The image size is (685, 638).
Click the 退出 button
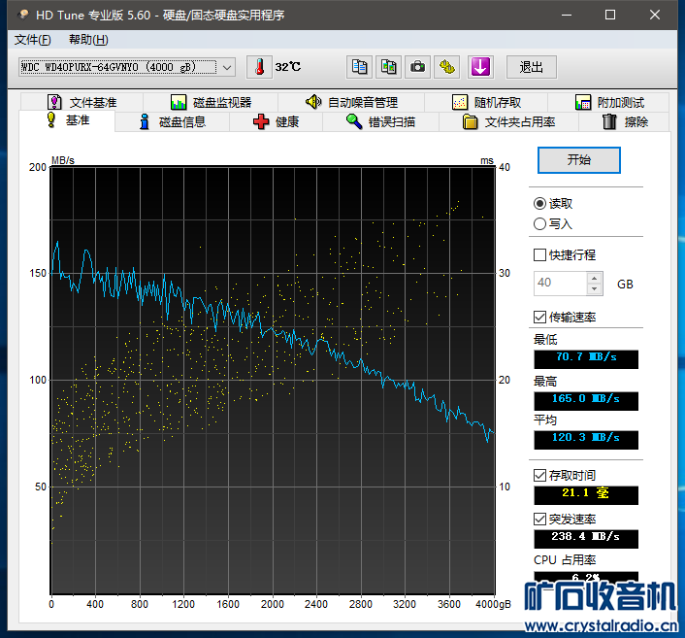coord(532,67)
